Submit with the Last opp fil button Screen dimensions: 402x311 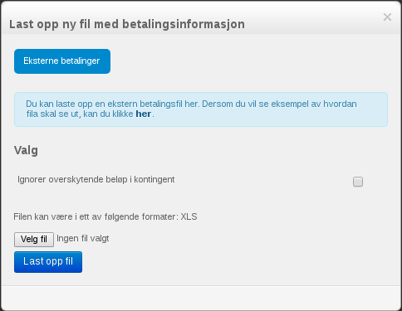point(48,262)
